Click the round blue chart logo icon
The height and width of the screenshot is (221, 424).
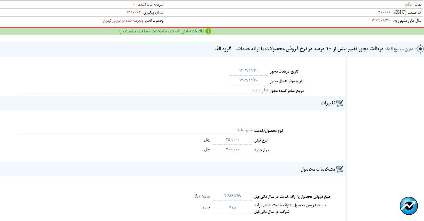[x=409, y=206]
